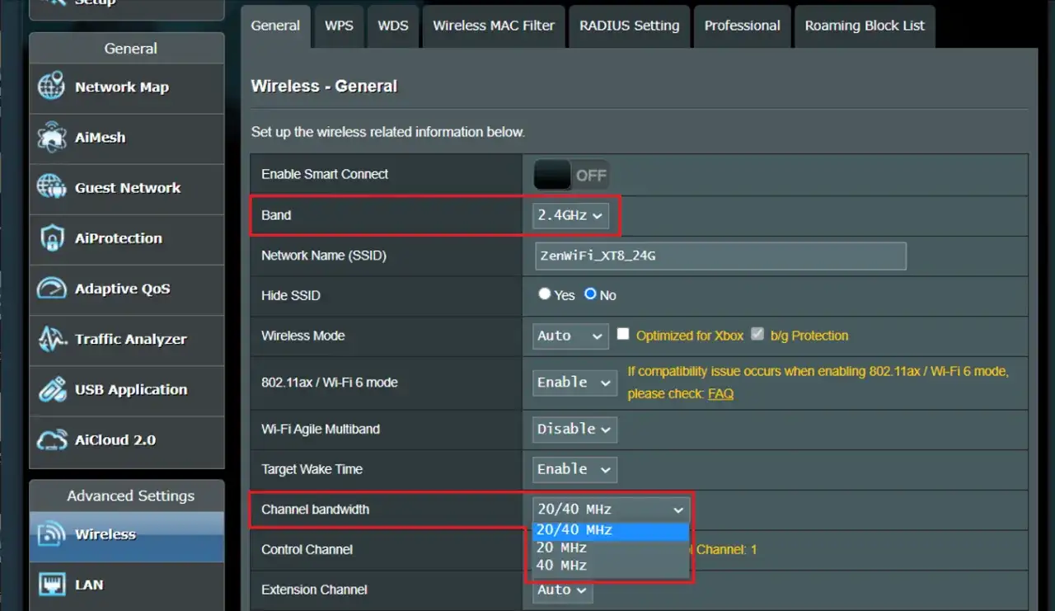Screen dimensions: 1055x611
Task: Check the Optimized for Xbox box
Action: click(623, 335)
